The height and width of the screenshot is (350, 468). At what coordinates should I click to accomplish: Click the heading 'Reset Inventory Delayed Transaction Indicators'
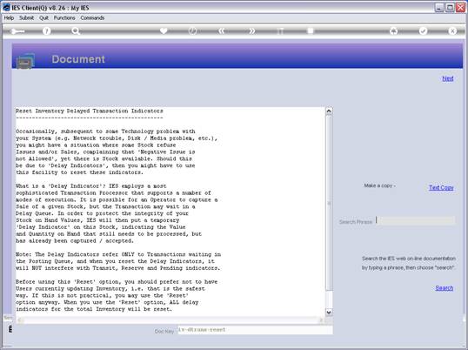pos(90,111)
